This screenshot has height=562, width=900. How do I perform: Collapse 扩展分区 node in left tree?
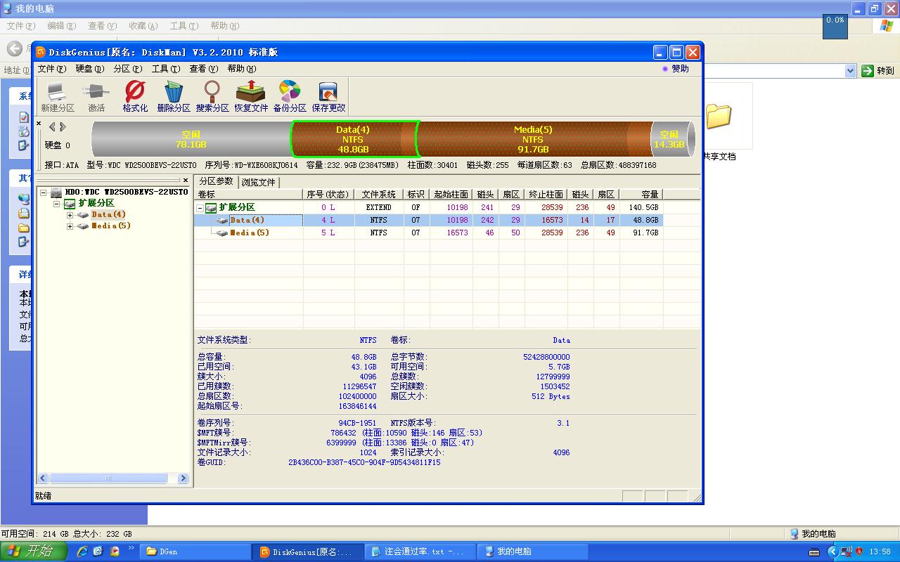pos(57,204)
